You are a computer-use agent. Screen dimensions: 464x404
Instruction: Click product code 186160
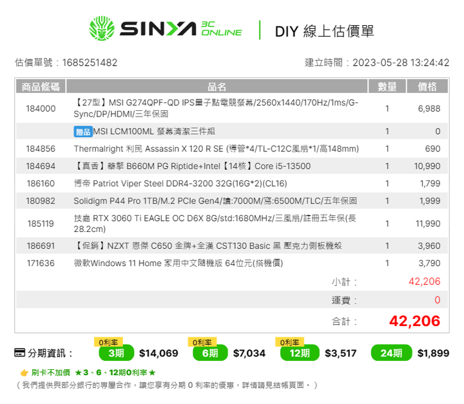click(x=41, y=184)
